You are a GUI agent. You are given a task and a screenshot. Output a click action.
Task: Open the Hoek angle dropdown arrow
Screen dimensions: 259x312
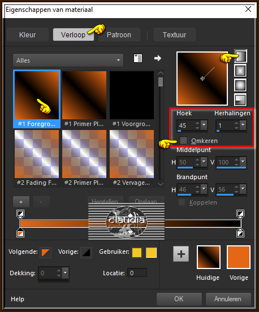(x=204, y=125)
